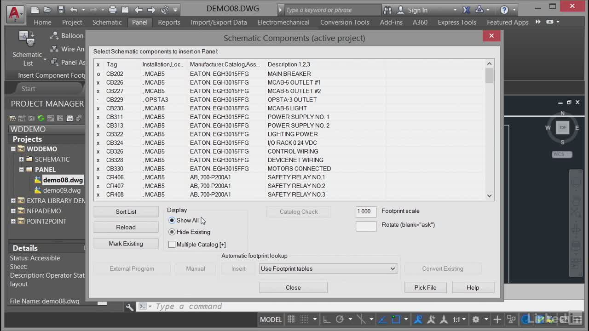589x331 pixels.
Task: Click the MODEL button in status bar
Action: tap(271, 319)
